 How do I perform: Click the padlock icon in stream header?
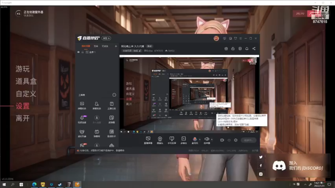(233, 48)
